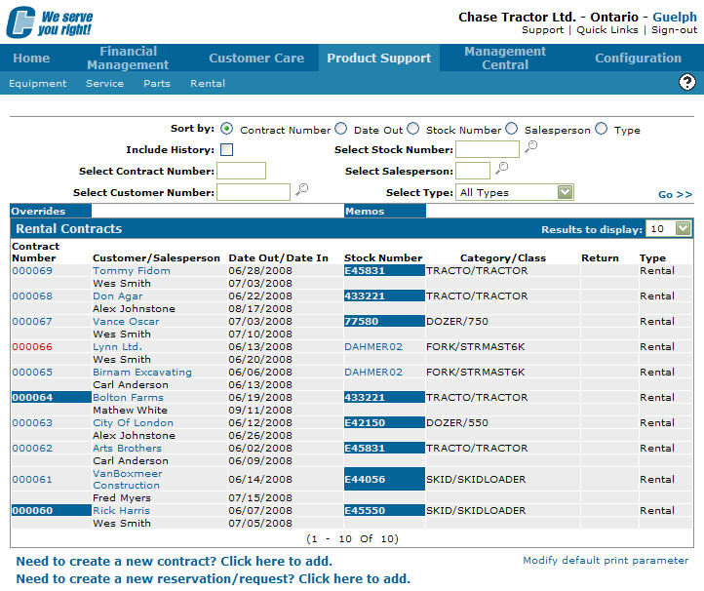The height and width of the screenshot is (591, 704).
Task: Select Salesperson sort option
Action: click(x=511, y=129)
